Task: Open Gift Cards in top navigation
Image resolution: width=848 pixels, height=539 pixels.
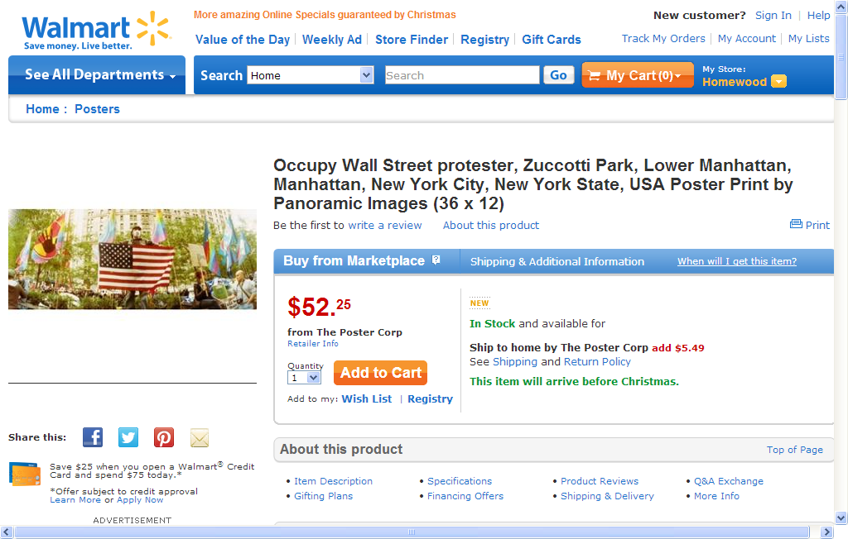Action: click(x=552, y=40)
